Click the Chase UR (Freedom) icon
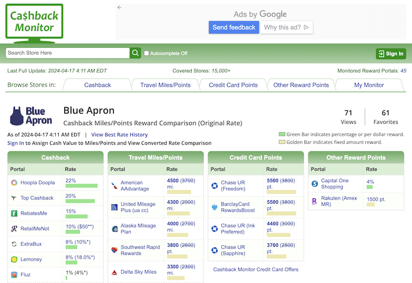412x283 pixels. click(x=215, y=186)
